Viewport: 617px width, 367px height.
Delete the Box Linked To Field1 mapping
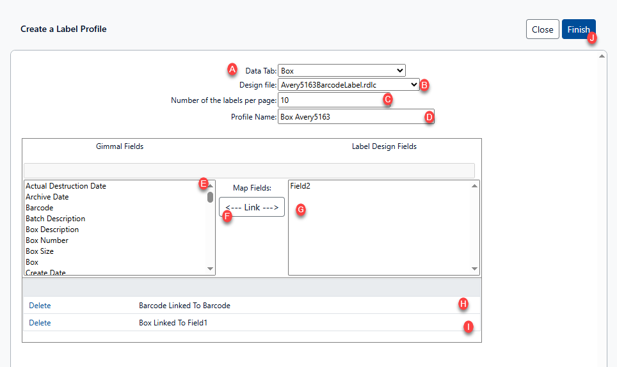click(40, 323)
